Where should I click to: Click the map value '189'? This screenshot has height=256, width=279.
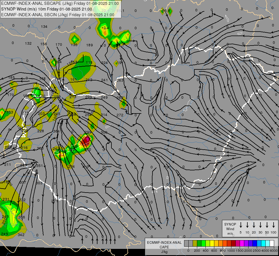point(89,45)
